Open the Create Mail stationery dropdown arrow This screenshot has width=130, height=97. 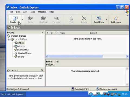(23, 19)
